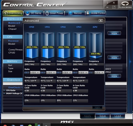
Task: Click the Chipset label in Mainboard list
Action: pos(12,29)
